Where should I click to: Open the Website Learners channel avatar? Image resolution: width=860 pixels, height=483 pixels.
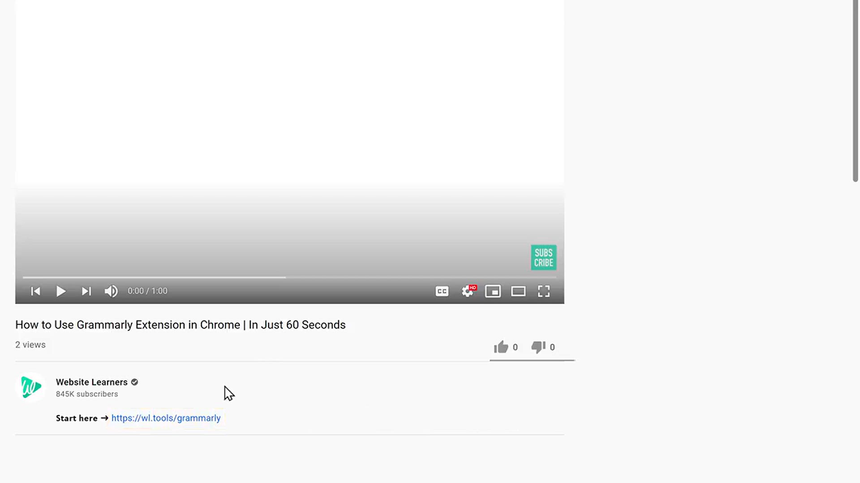click(x=30, y=387)
